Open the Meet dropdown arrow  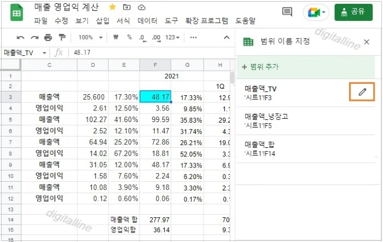click(x=324, y=12)
